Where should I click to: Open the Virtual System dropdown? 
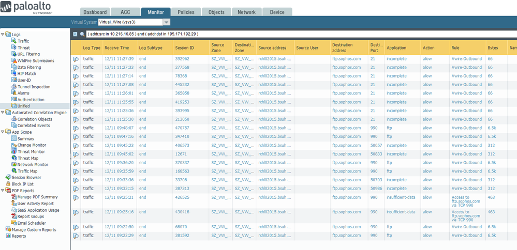tap(166, 22)
